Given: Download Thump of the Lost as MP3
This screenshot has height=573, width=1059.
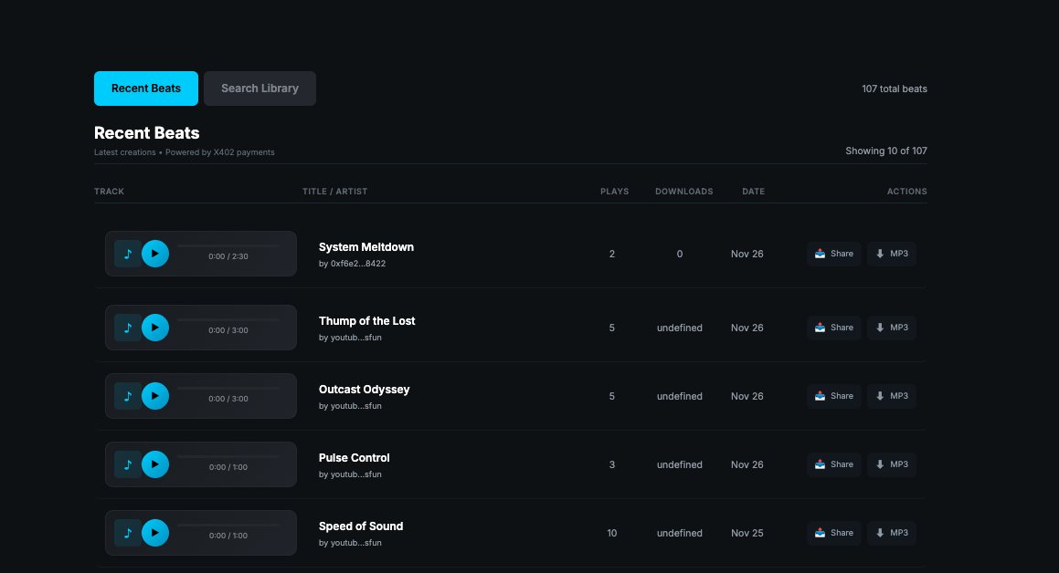Looking at the screenshot, I should pyautogui.click(x=892, y=328).
